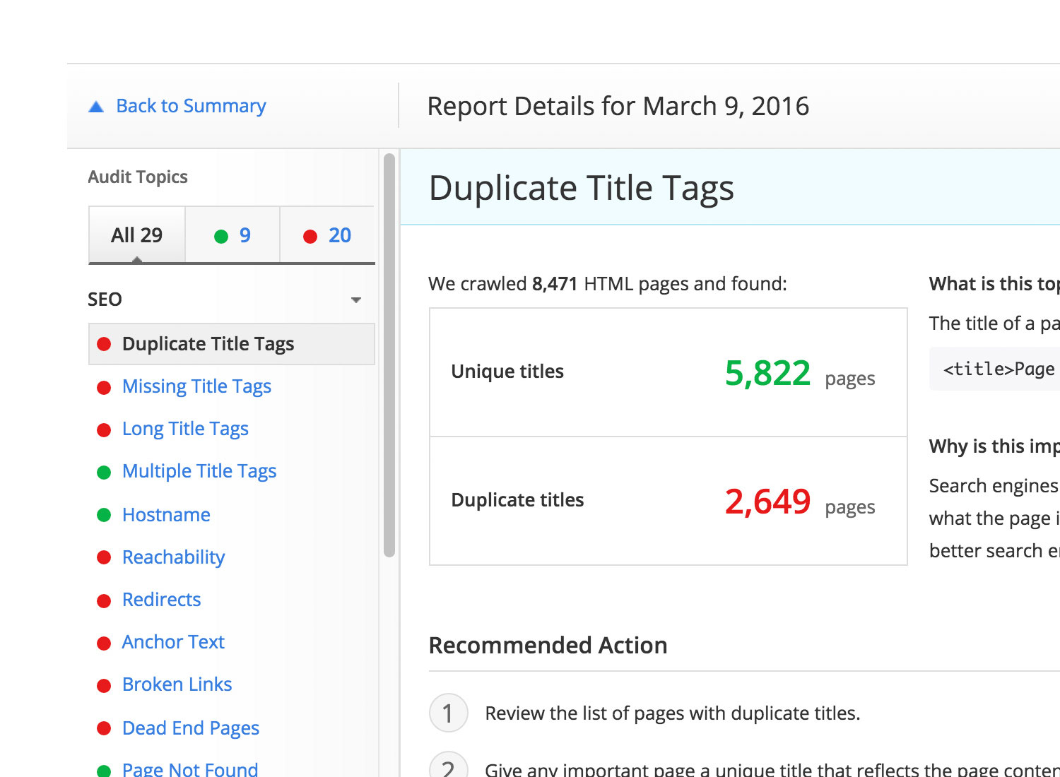Click the Duplicate titles label

tap(517, 500)
